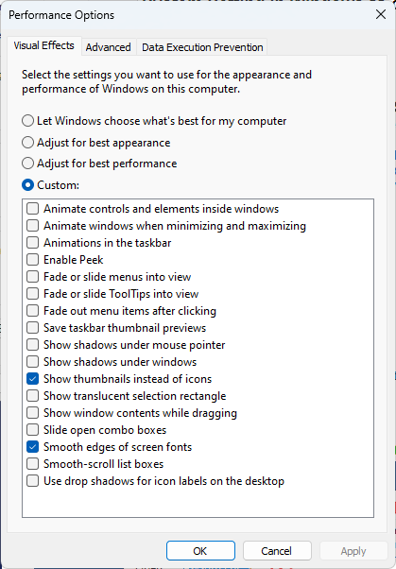Screen dimensions: 396x569
Task: Switch to the Advanced tab
Action: tap(108, 47)
